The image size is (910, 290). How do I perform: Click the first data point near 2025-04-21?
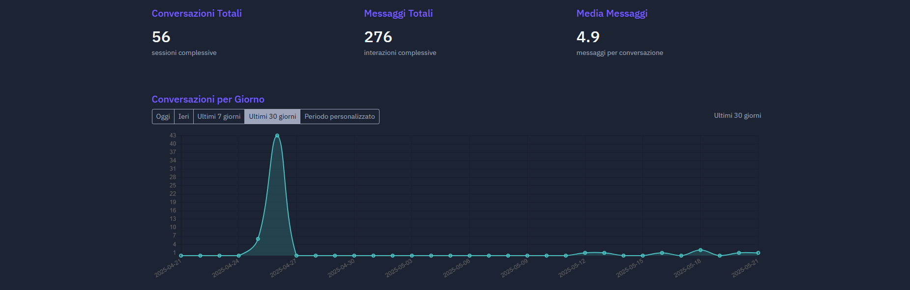pos(181,256)
